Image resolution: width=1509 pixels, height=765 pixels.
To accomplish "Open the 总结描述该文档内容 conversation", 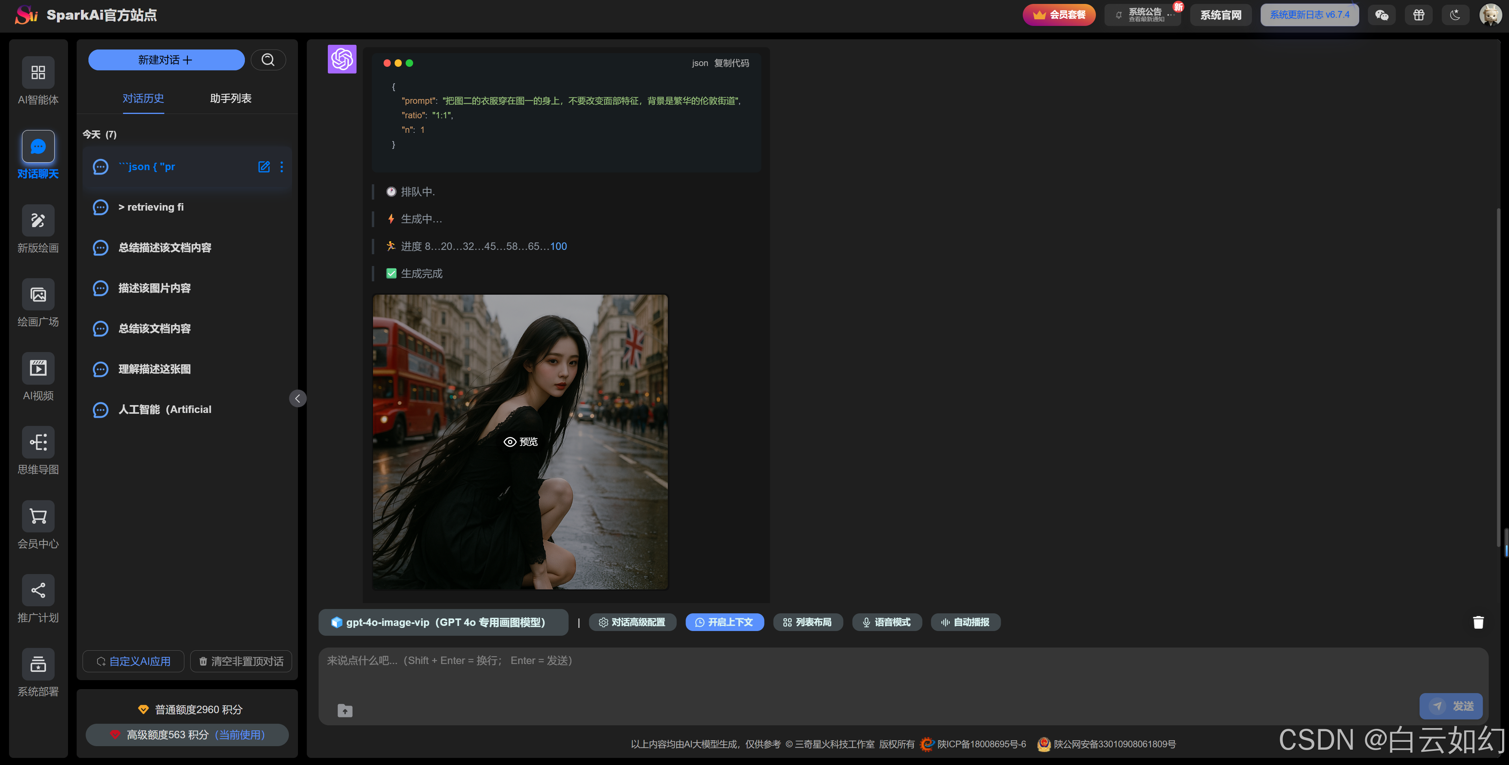I will [x=187, y=248].
